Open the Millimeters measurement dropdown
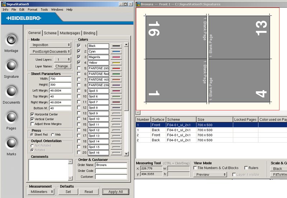 (x=41, y=192)
